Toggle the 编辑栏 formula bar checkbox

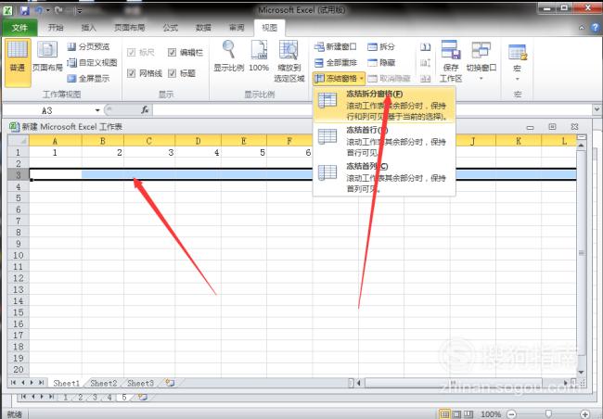172,52
